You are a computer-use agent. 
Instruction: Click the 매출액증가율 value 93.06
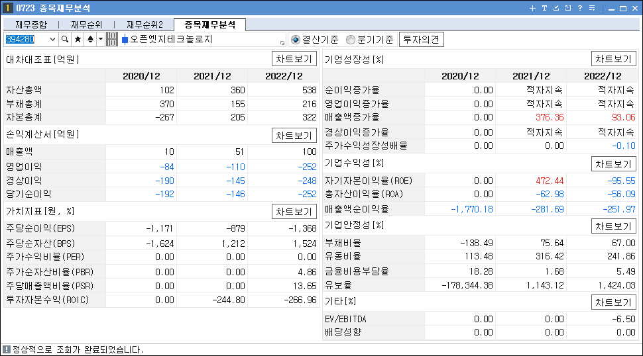coord(623,117)
